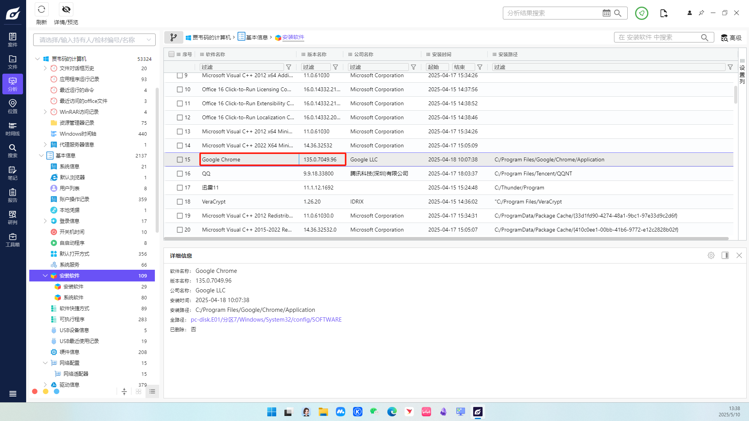Check the box for row 20

[x=180, y=230]
